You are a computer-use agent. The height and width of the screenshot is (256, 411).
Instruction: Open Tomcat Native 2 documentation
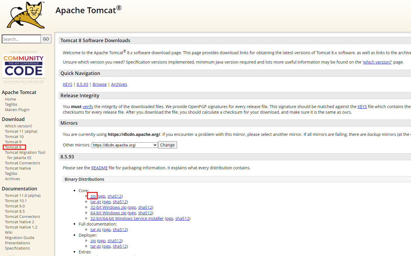(x=19, y=222)
